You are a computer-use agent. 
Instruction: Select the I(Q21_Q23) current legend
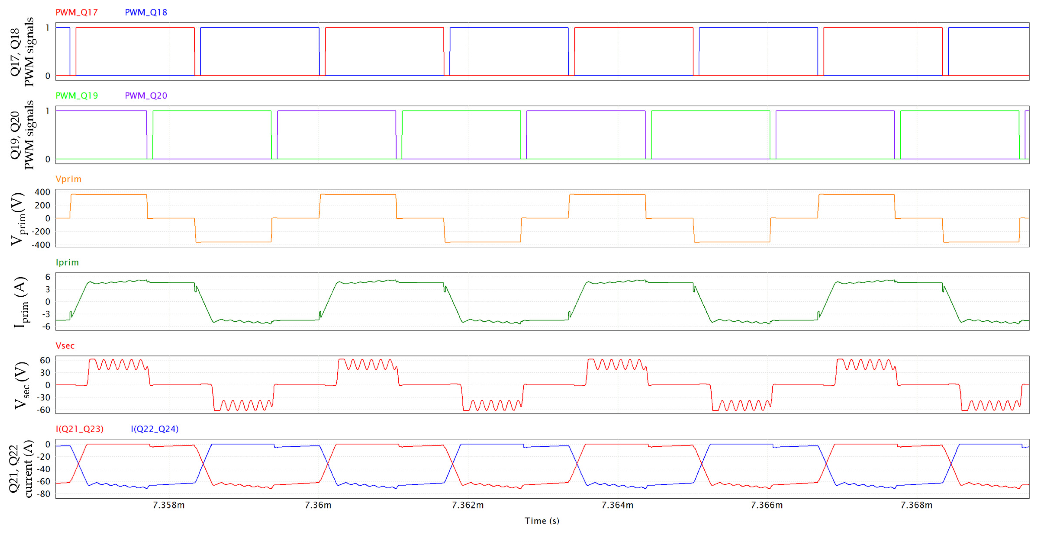point(80,429)
